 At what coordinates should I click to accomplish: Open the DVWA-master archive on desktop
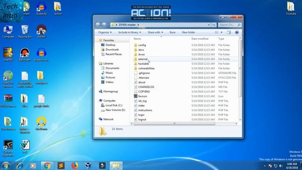pyautogui.click(x=8, y=101)
